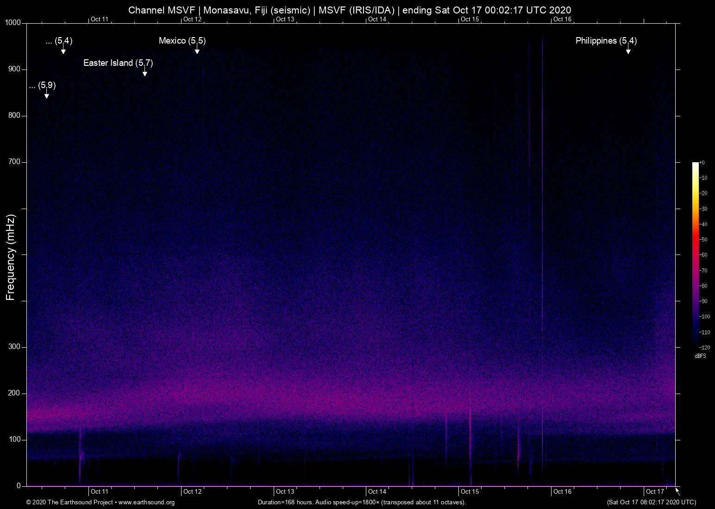Open the www.earthsound.org link in footer

[x=146, y=503]
